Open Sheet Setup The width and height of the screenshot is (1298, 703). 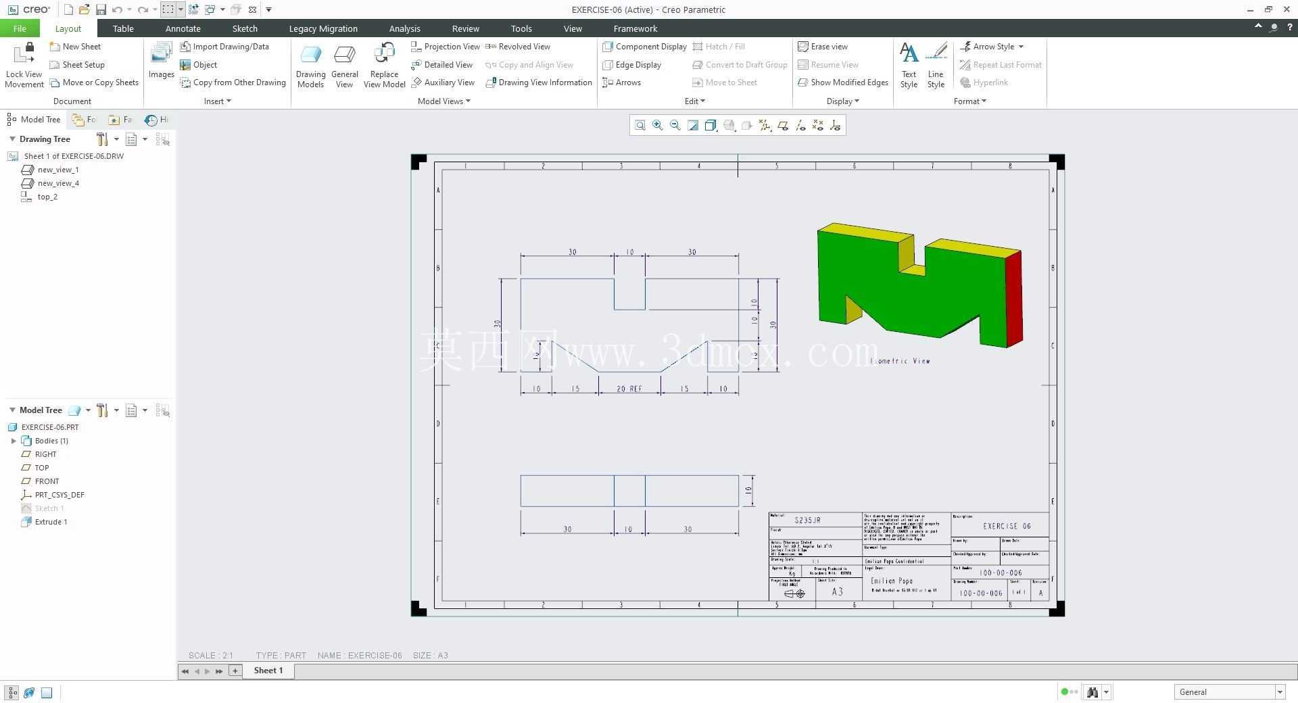[77, 65]
